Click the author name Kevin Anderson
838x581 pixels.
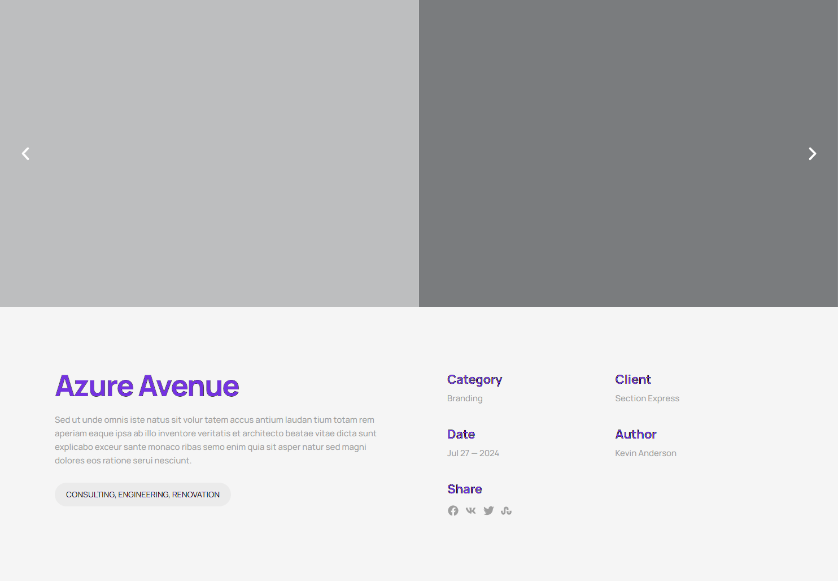click(645, 453)
